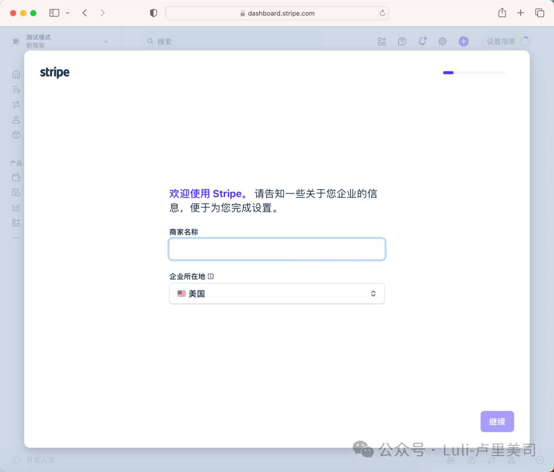Toggle the Safari sidebar button
The image size is (554, 472).
click(54, 13)
